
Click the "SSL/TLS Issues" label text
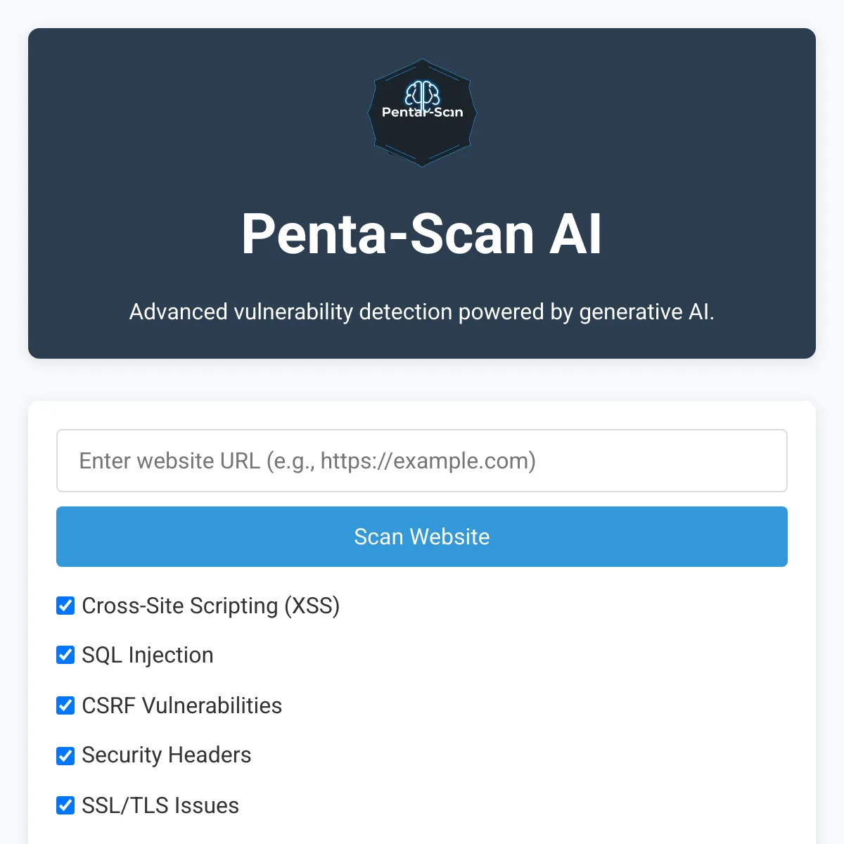(x=160, y=805)
